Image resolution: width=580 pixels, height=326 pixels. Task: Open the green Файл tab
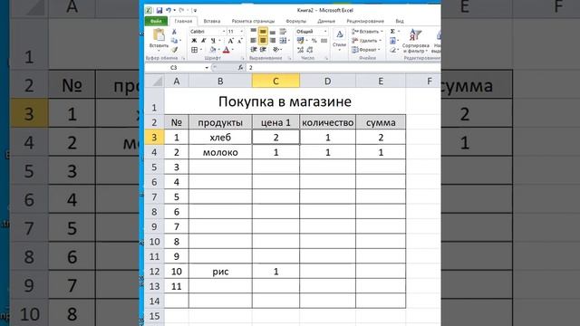click(x=156, y=21)
